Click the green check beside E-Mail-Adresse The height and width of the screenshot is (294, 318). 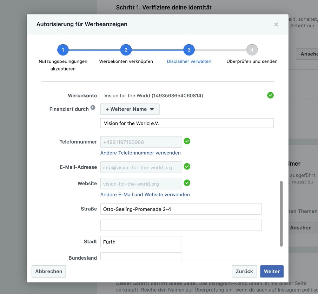(187, 166)
